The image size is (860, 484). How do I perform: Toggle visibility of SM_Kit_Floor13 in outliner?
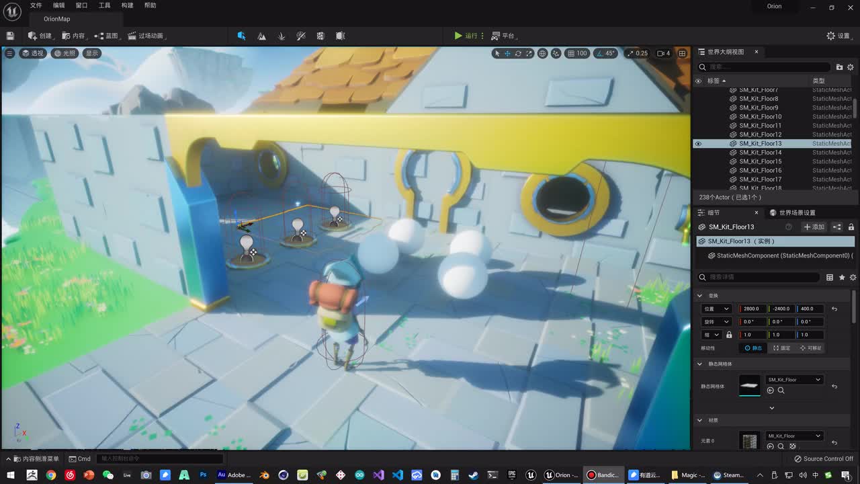[698, 143]
